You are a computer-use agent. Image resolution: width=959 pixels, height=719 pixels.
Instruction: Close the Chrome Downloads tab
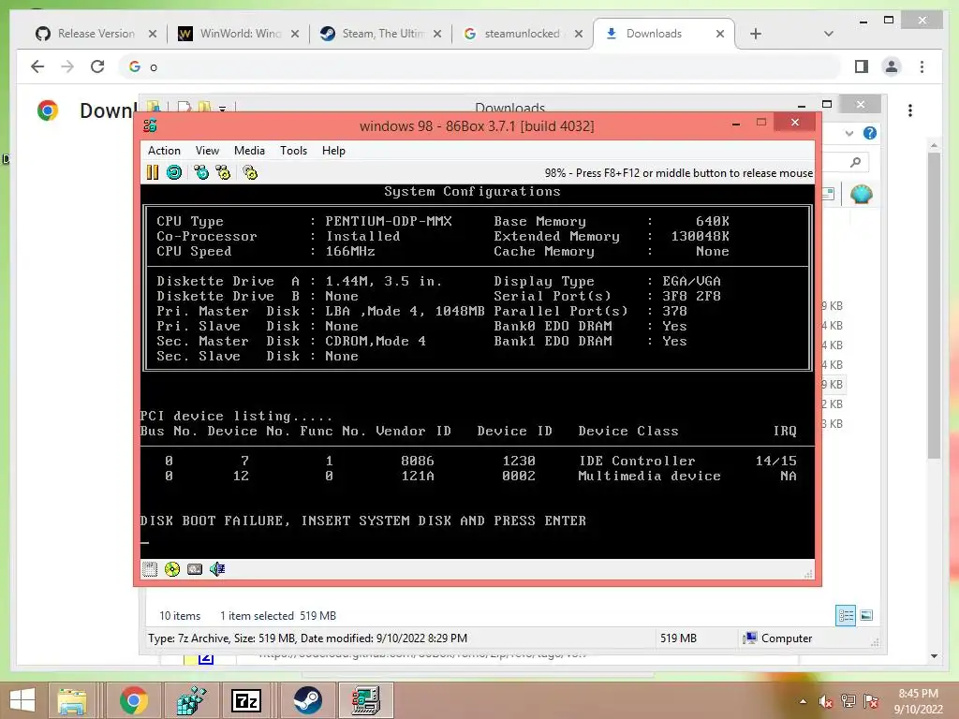720,34
